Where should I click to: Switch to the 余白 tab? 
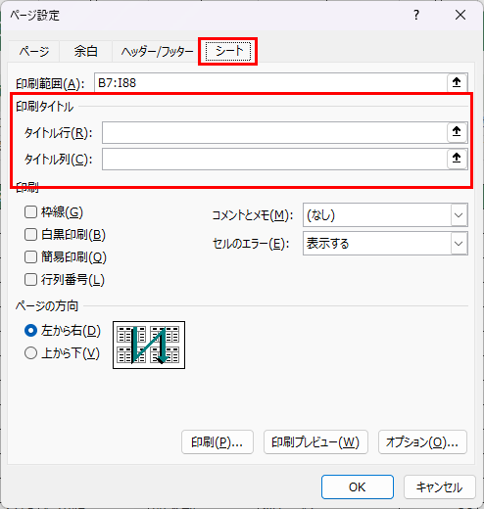click(85, 51)
